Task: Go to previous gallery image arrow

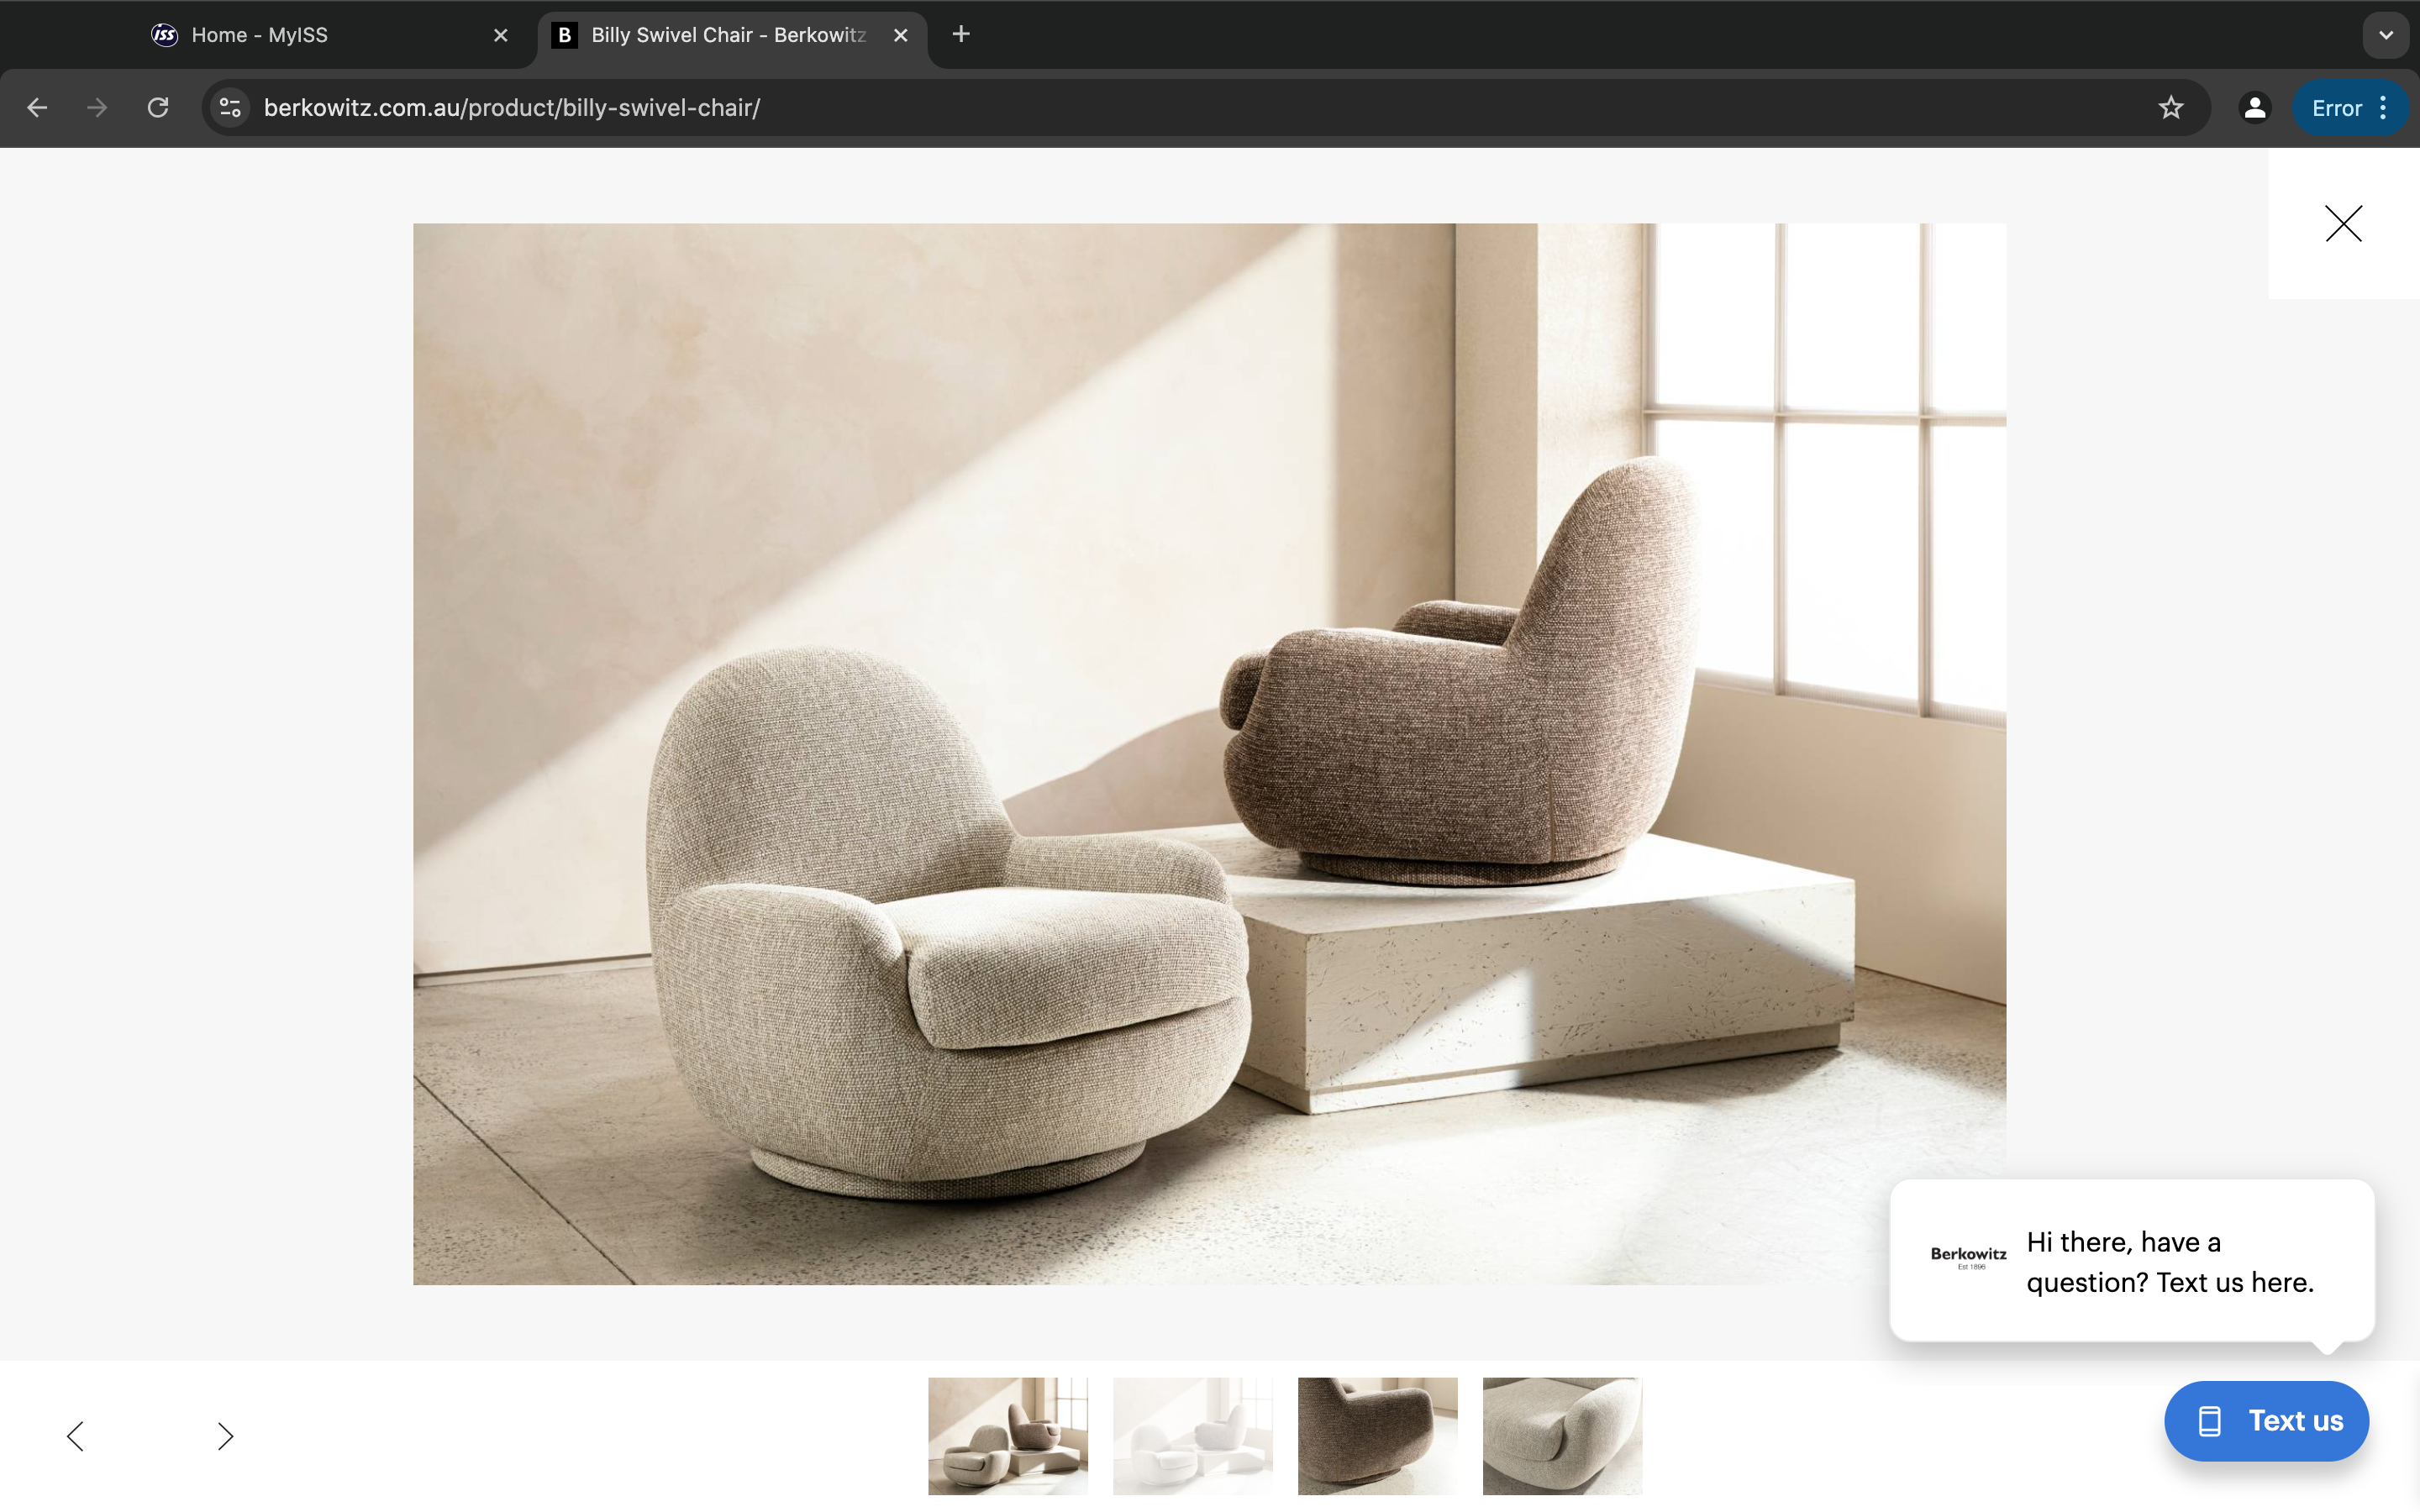Action: click(76, 1436)
